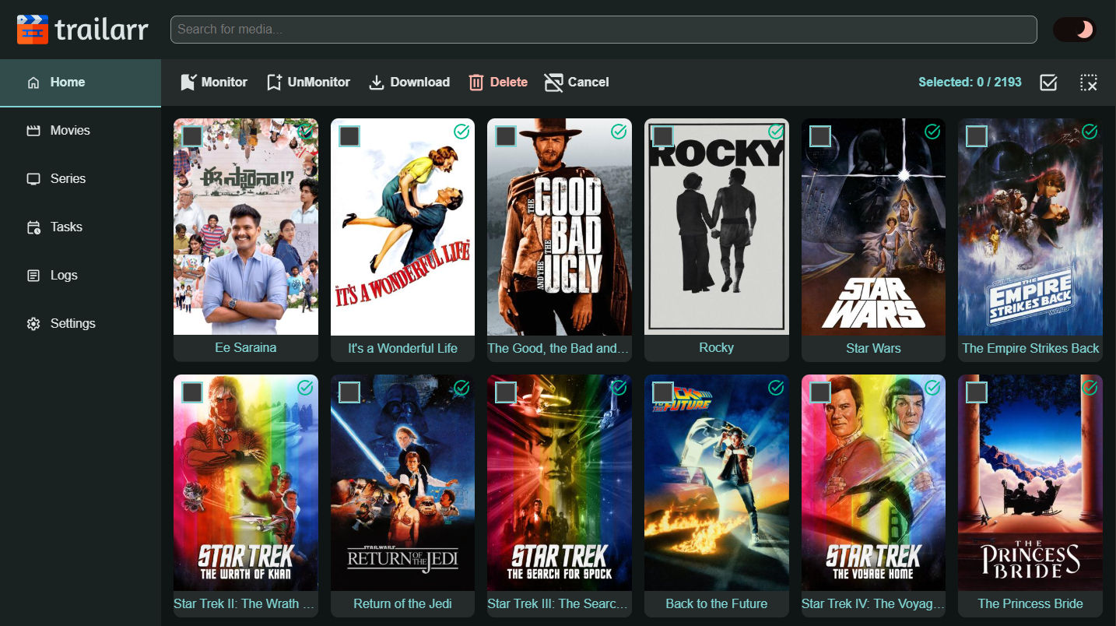Click the Movies clapper icon in sidebar
The height and width of the screenshot is (626, 1116).
point(33,131)
